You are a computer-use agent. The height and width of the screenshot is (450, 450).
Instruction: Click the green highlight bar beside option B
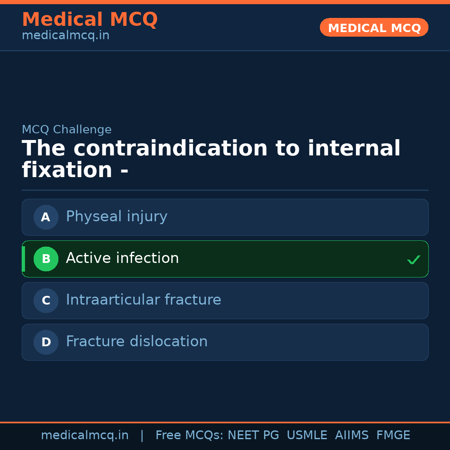click(23, 259)
